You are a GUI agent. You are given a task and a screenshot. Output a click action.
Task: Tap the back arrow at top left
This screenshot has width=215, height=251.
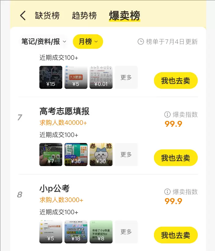point(22,15)
